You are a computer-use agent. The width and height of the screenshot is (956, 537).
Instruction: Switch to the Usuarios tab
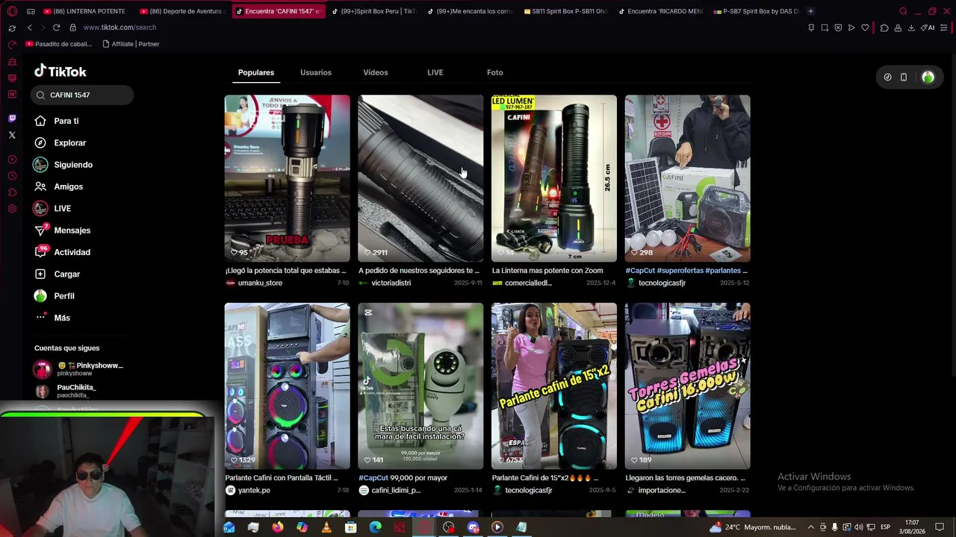(x=316, y=72)
